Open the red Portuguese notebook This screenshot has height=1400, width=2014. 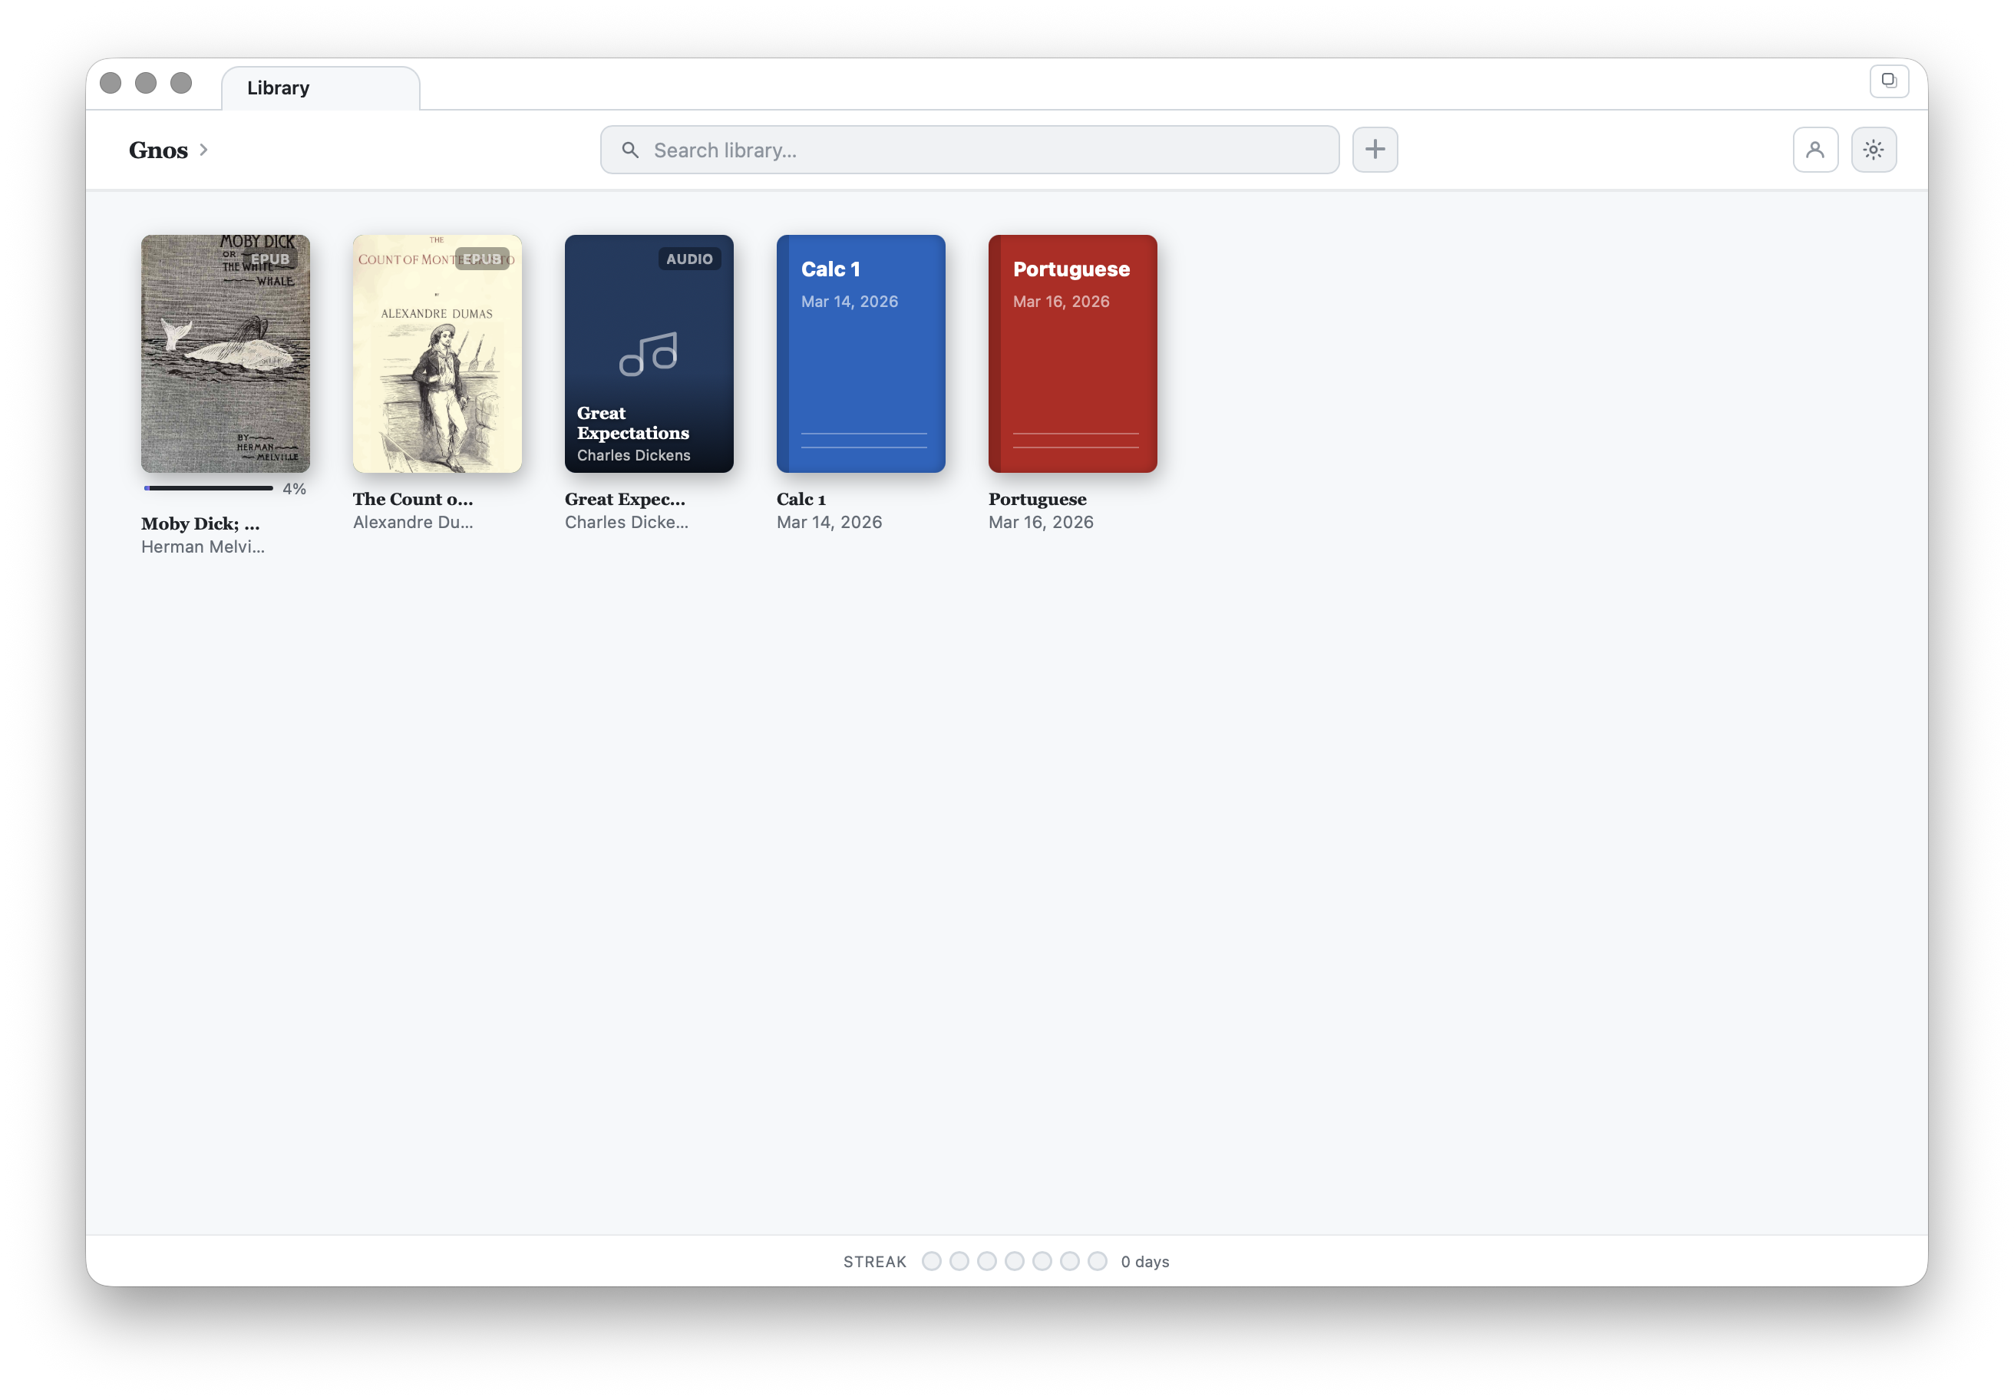(x=1073, y=354)
